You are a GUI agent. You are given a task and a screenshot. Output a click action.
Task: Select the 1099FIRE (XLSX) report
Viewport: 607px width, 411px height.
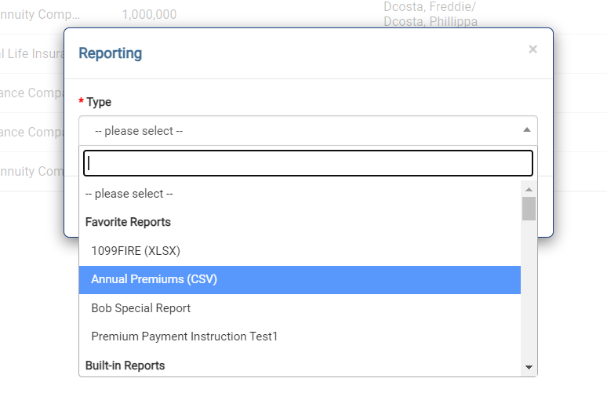pyautogui.click(x=136, y=251)
